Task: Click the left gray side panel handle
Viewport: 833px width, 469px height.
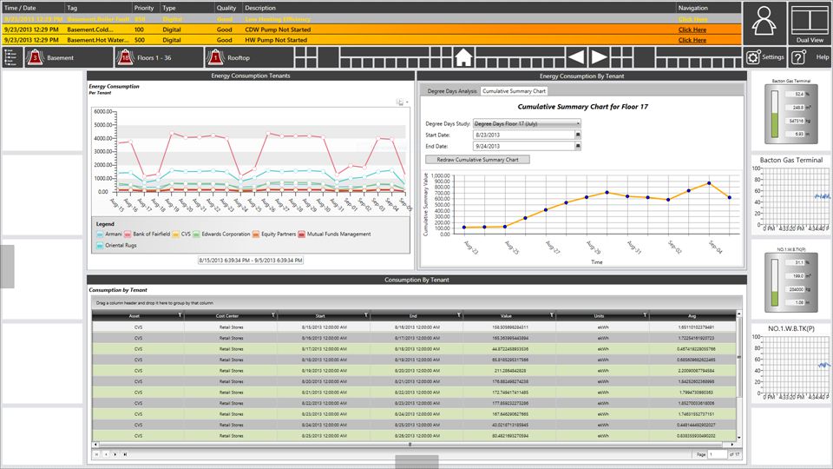Action: [x=7, y=267]
